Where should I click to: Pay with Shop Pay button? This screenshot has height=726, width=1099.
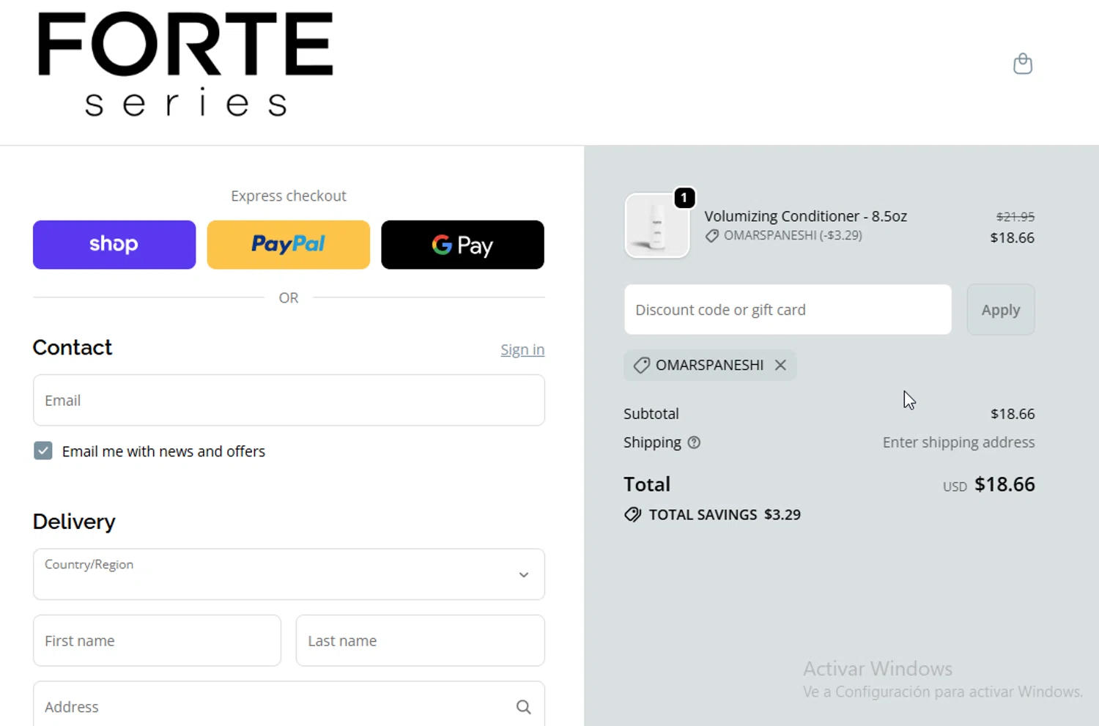point(114,245)
